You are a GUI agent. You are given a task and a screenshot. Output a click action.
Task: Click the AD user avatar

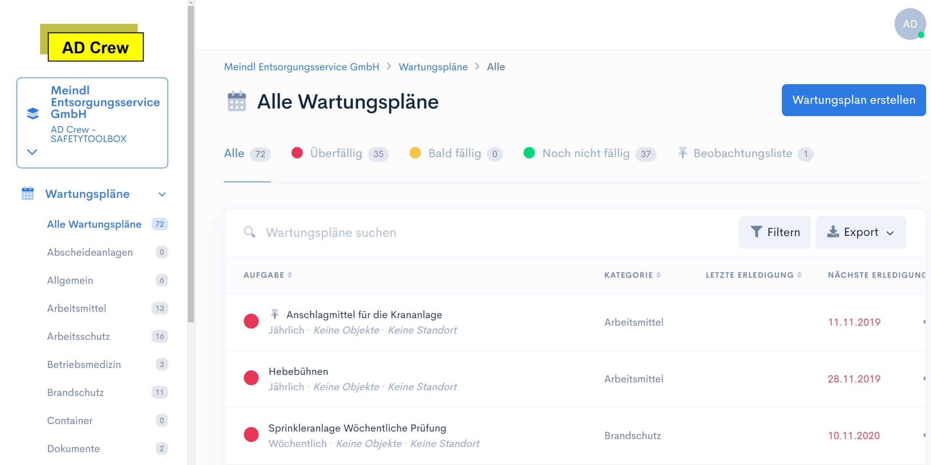(910, 24)
